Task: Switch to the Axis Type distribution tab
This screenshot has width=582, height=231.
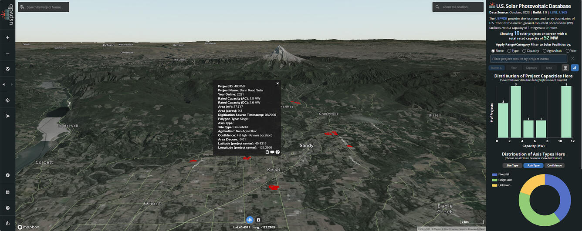Action: [533, 165]
